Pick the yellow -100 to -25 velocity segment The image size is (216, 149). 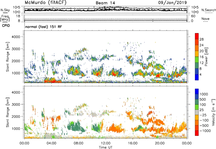coord(197,118)
